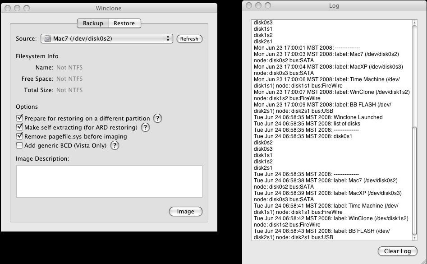Click the 17:00:04 'label: MacXP' log line
Image resolution: width=427 pixels, height=264 pixels.
[x=328, y=67]
